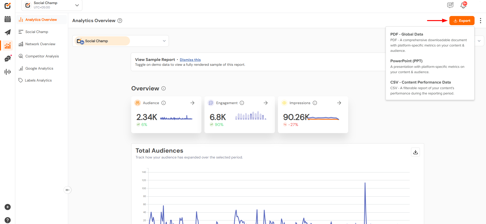This screenshot has height=224, width=486.
Task: Download the Total Audiences chart
Action: [416, 152]
